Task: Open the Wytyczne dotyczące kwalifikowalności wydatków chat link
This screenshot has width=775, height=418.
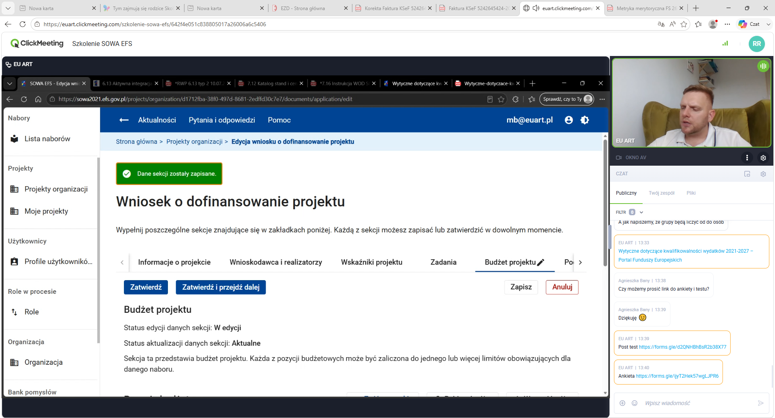Action: (686, 256)
